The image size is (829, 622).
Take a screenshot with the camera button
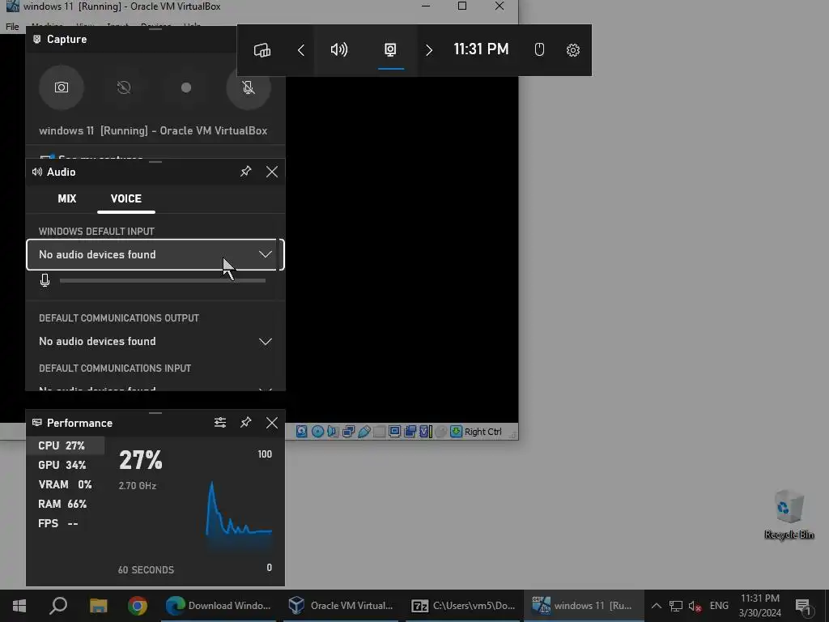(62, 87)
